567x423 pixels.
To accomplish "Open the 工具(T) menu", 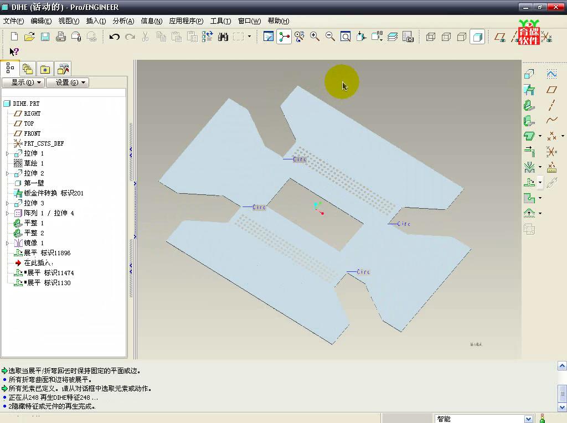I will (220, 21).
